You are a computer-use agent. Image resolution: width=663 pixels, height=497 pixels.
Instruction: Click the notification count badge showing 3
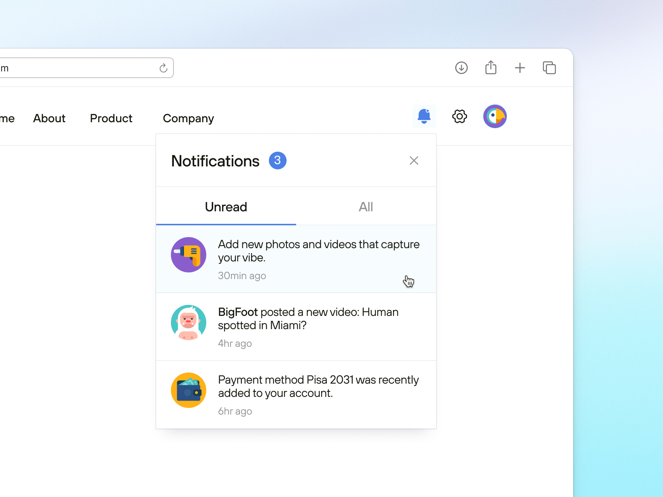[x=278, y=160]
